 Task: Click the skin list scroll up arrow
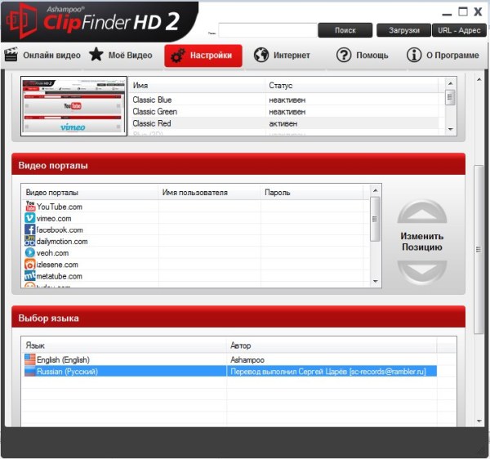450,83
